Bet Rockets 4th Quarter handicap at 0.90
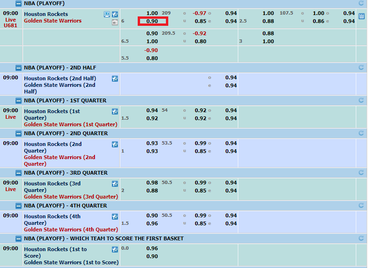 (x=152, y=215)
